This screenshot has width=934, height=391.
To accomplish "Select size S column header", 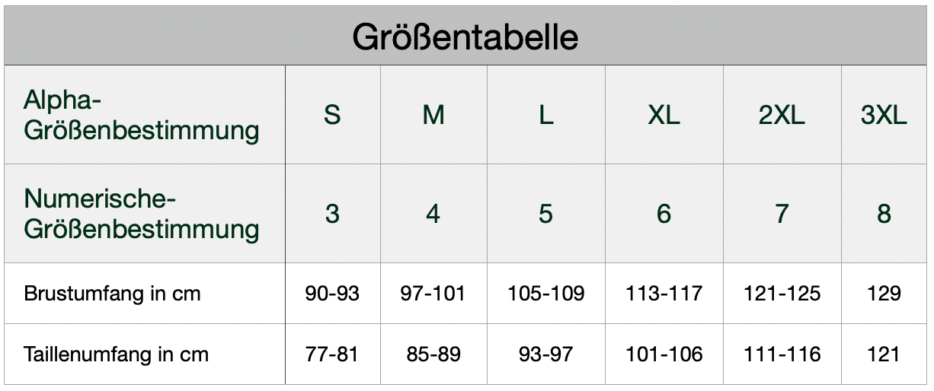I will coord(332,116).
